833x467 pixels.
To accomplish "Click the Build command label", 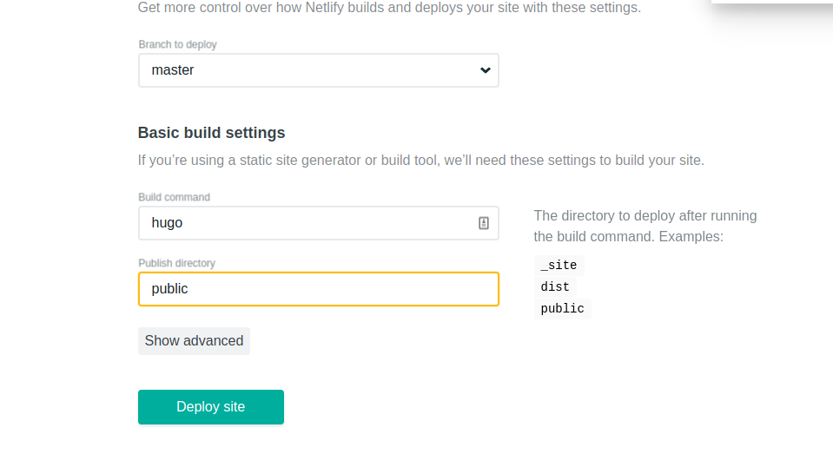I will click(x=174, y=197).
